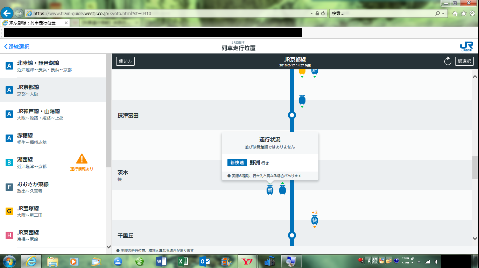Click the main page scroll up arrow
Image resolution: width=479 pixels, height=268 pixels.
(x=475, y=77)
